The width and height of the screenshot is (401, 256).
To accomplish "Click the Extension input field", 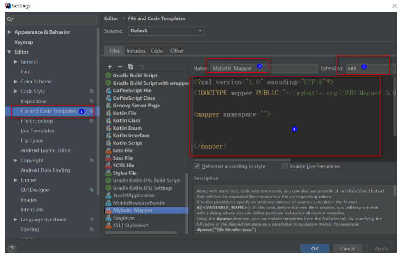I will 371,68.
